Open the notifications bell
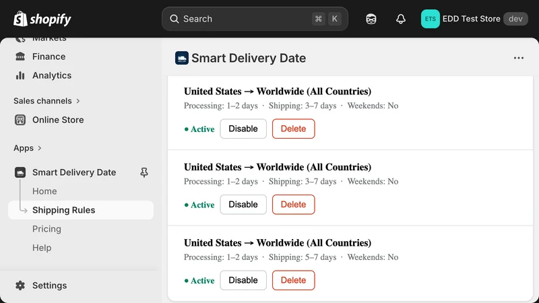The width and height of the screenshot is (539, 303). tap(400, 19)
